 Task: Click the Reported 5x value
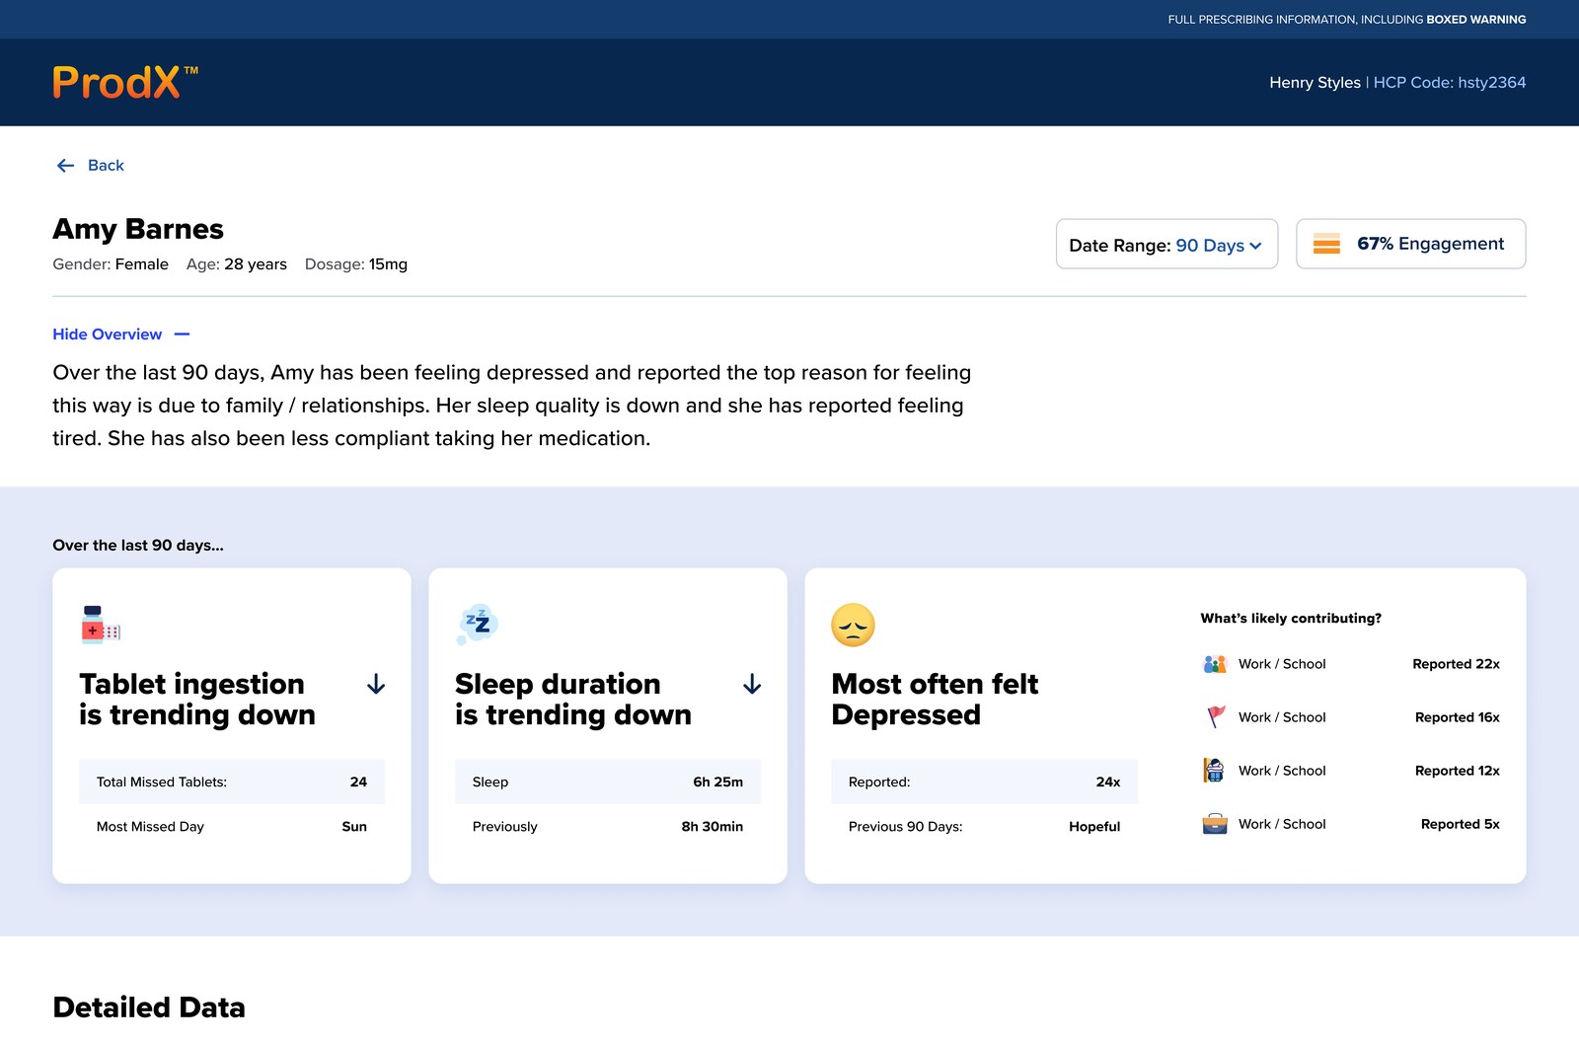click(1460, 824)
